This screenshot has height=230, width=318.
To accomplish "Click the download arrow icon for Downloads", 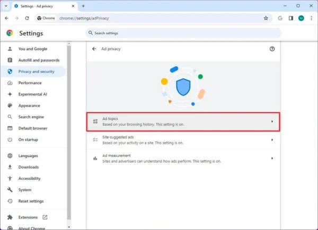I will click(x=10, y=167).
